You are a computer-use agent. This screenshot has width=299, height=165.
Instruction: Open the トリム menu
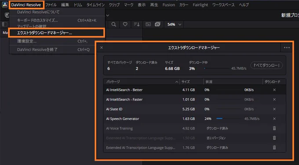(x=78, y=5)
